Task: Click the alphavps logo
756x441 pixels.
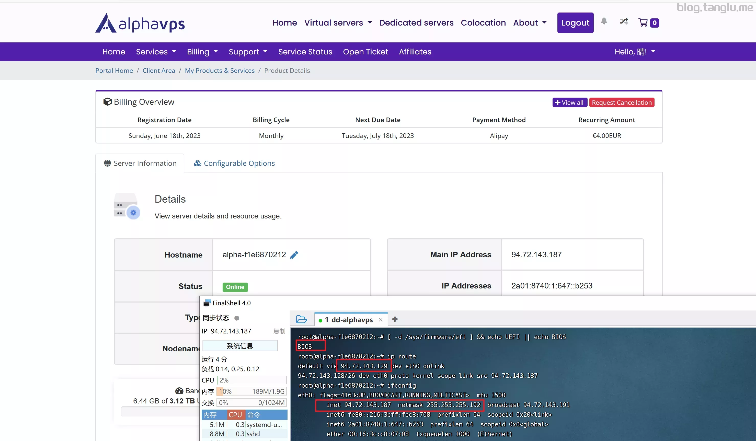Action: [x=140, y=23]
